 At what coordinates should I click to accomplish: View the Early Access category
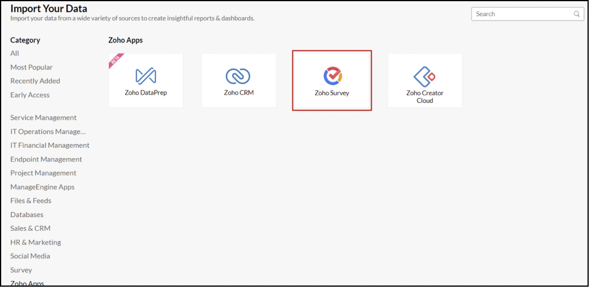[30, 95]
